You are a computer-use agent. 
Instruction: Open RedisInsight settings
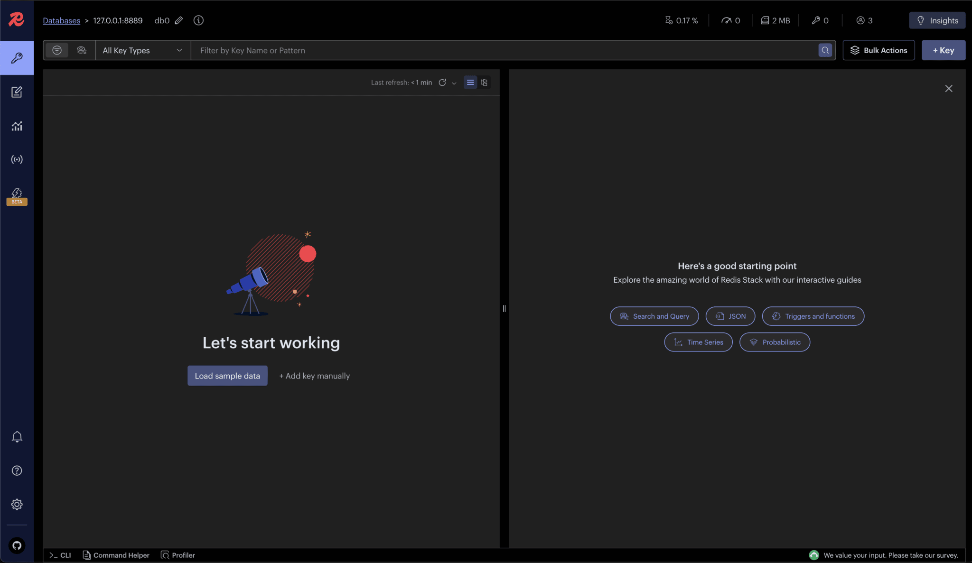pos(17,504)
